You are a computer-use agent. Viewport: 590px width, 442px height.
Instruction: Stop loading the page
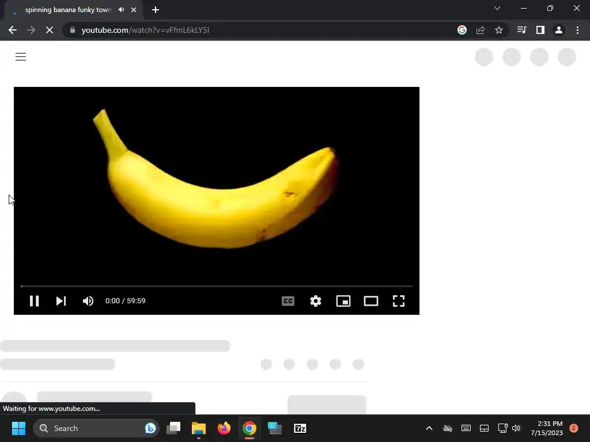50,30
